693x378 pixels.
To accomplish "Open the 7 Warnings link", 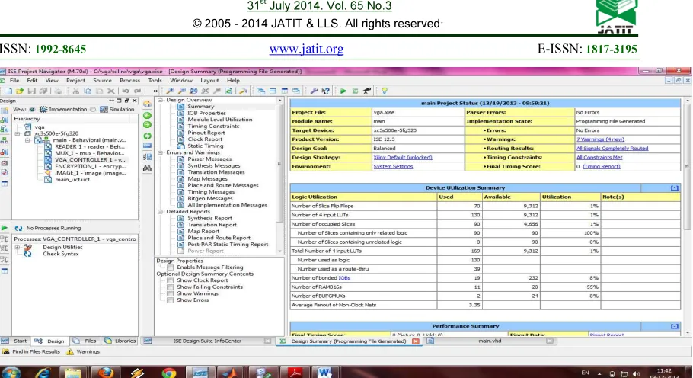I will point(600,139).
